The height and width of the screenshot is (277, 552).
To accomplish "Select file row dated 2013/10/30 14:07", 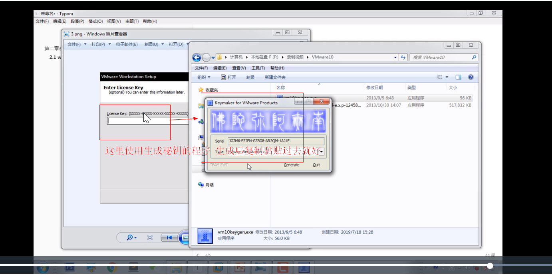I will tap(374, 105).
